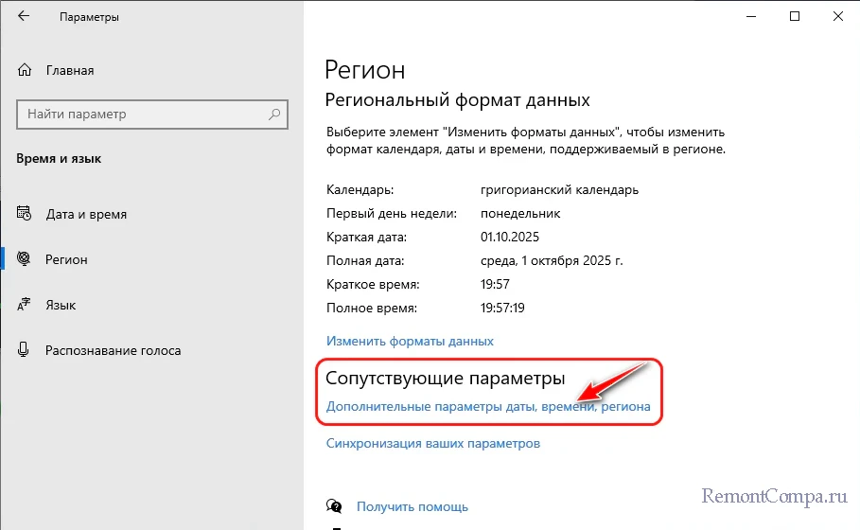
Task: Click the Язык language icon
Action: pyautogui.click(x=25, y=305)
